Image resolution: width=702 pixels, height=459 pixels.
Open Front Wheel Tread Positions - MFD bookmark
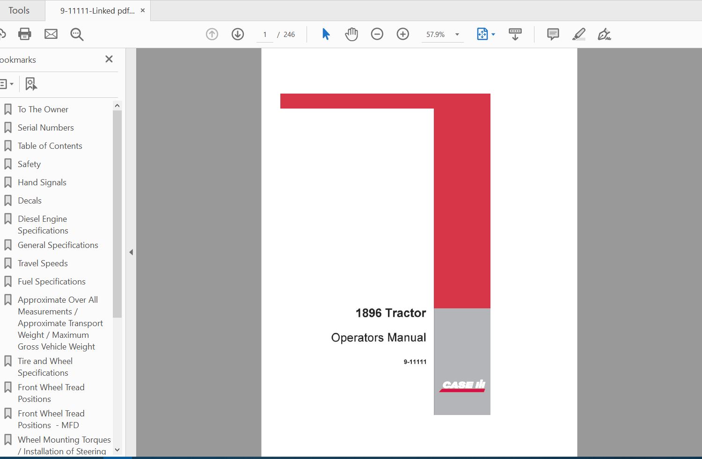click(x=51, y=419)
